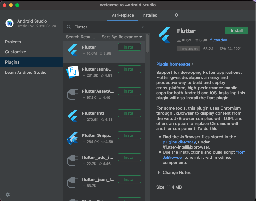This screenshot has width=256, height=201.
Task: Follow the plugins directory link
Action: [x=179, y=142]
